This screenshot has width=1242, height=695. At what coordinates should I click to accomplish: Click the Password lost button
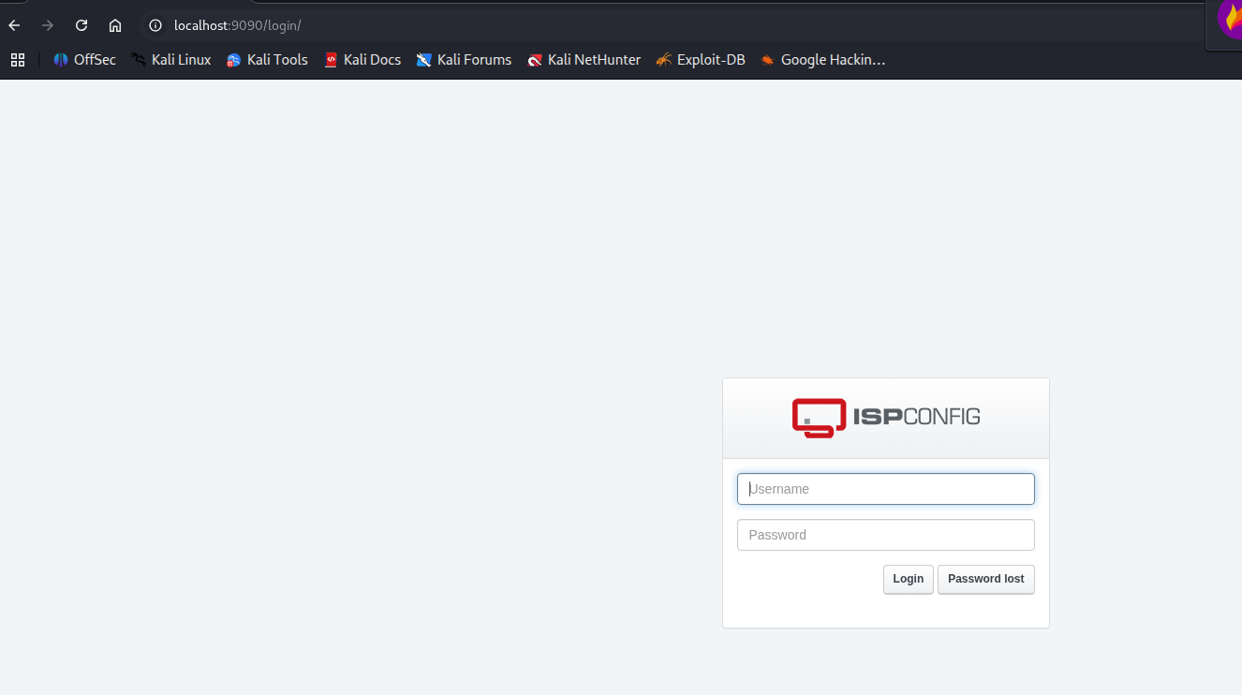[985, 579]
